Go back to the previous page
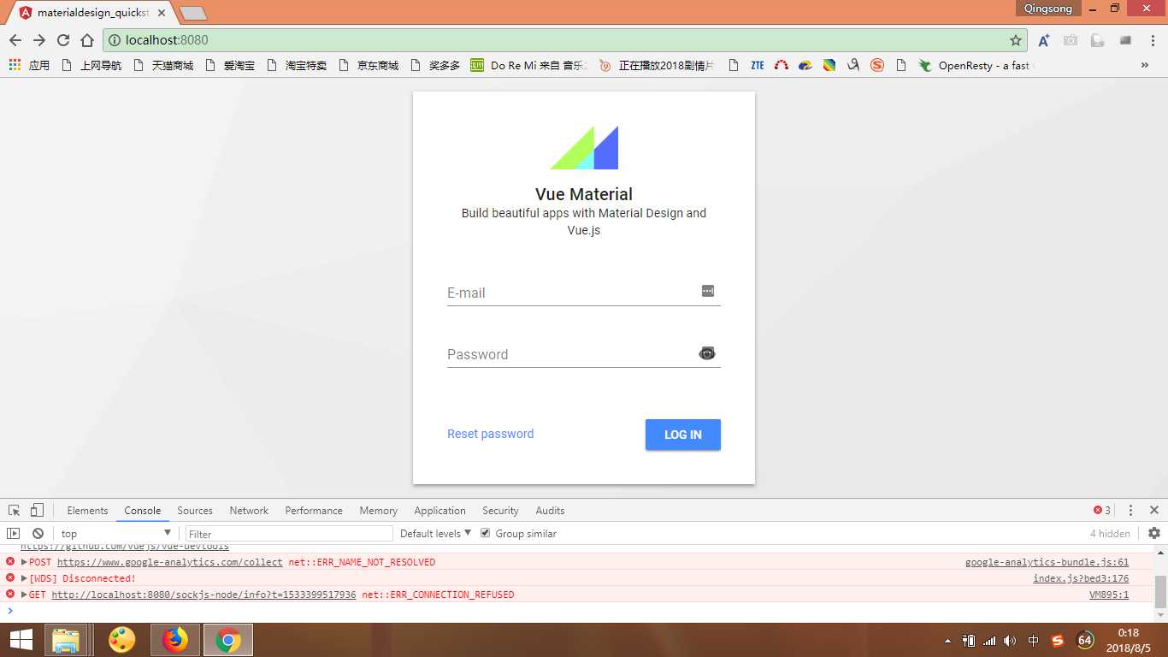 pyautogui.click(x=15, y=40)
